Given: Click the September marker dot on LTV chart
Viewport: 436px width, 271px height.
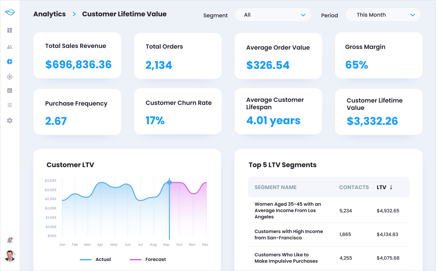Looking at the screenshot, I should [x=169, y=182].
